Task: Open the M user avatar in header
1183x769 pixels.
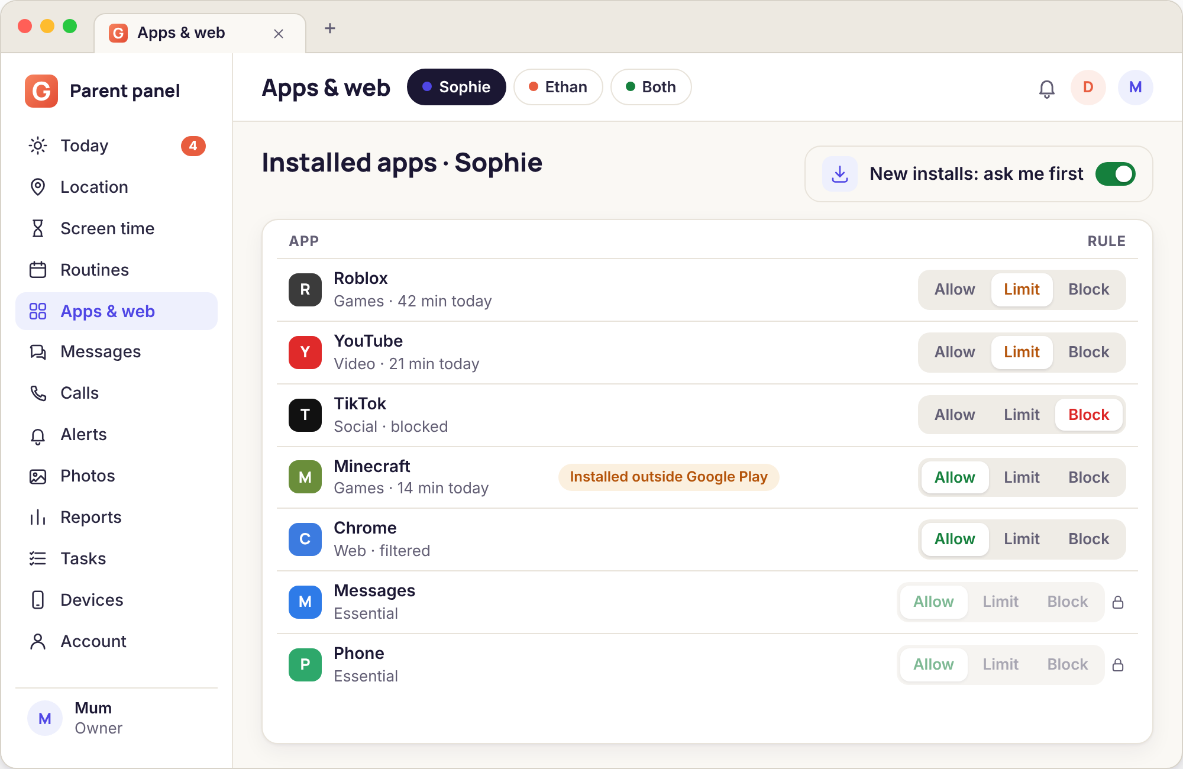Action: click(x=1136, y=88)
